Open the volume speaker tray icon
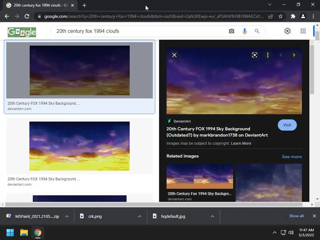 click(291, 232)
